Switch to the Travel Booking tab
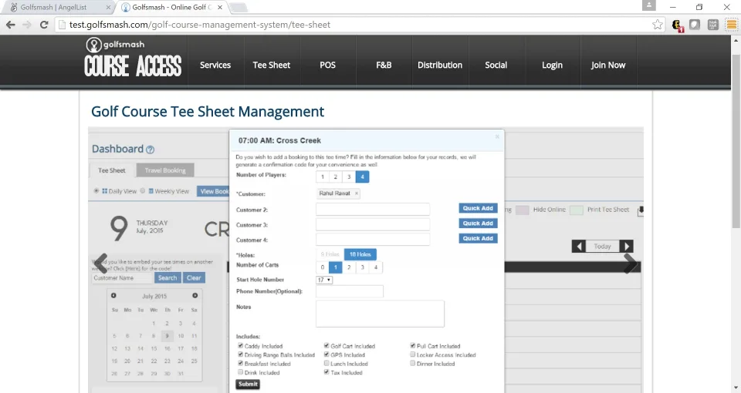741x393 pixels. coord(165,170)
